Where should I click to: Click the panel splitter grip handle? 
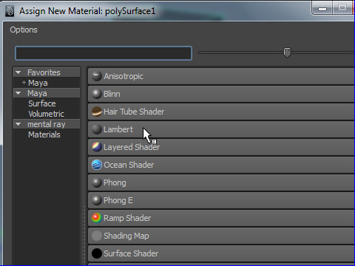(84, 234)
